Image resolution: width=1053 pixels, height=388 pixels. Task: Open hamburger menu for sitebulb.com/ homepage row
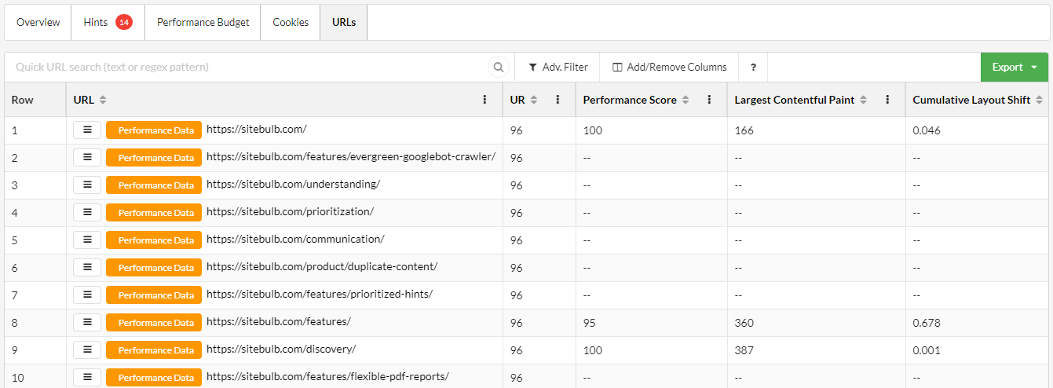point(87,130)
